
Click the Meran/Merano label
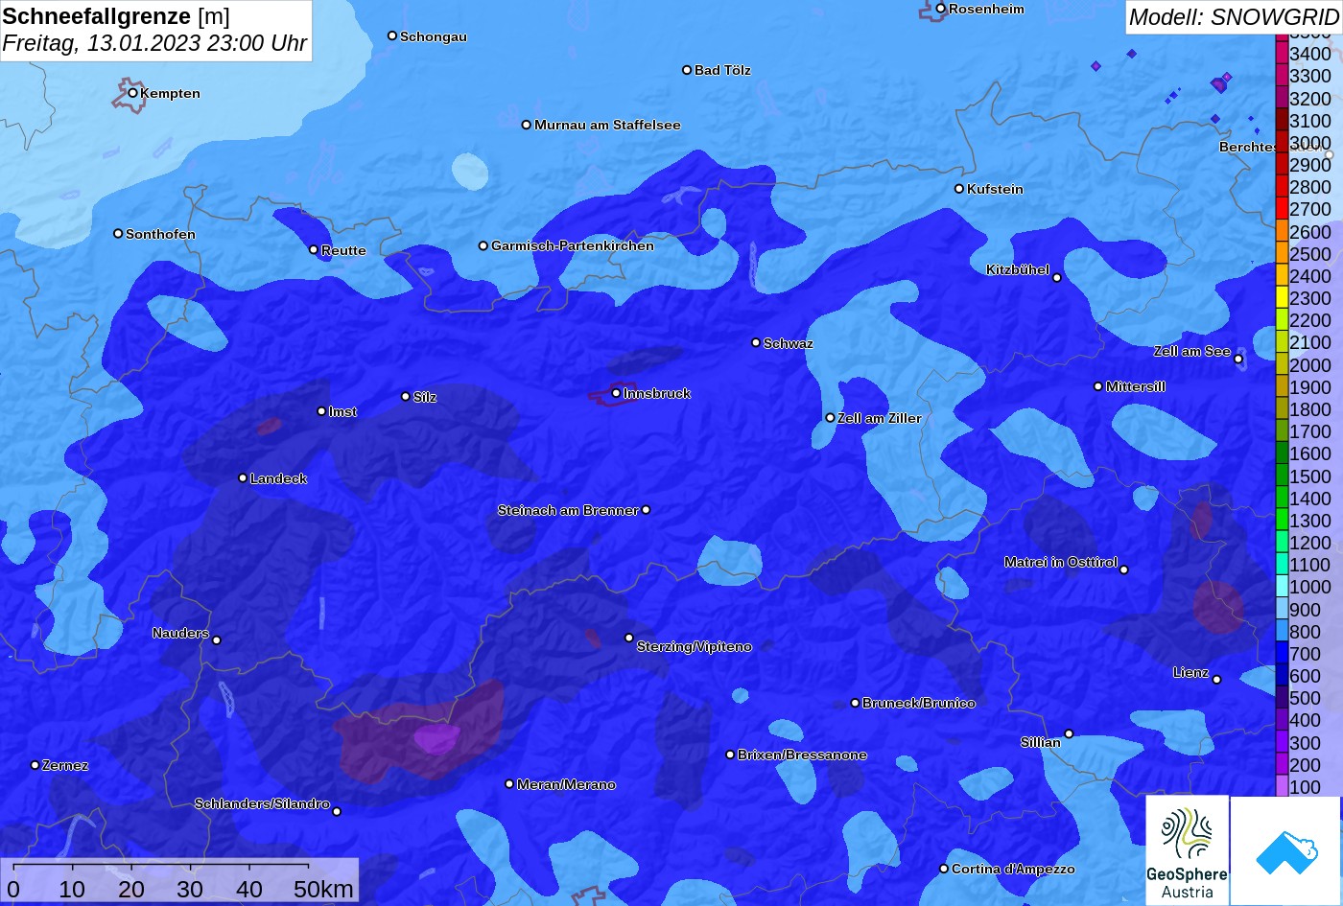[x=566, y=784]
